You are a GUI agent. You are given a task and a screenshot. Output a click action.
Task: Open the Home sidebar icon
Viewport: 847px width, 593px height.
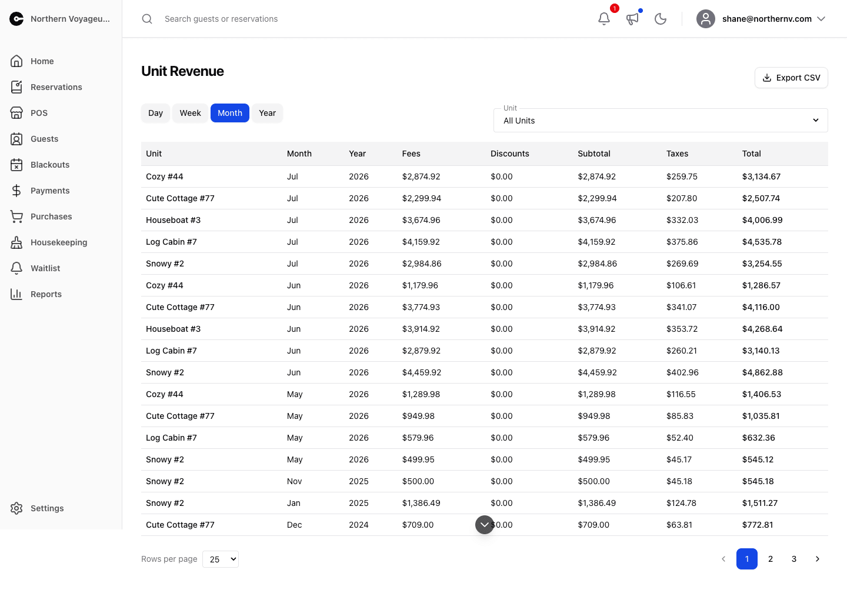16,61
